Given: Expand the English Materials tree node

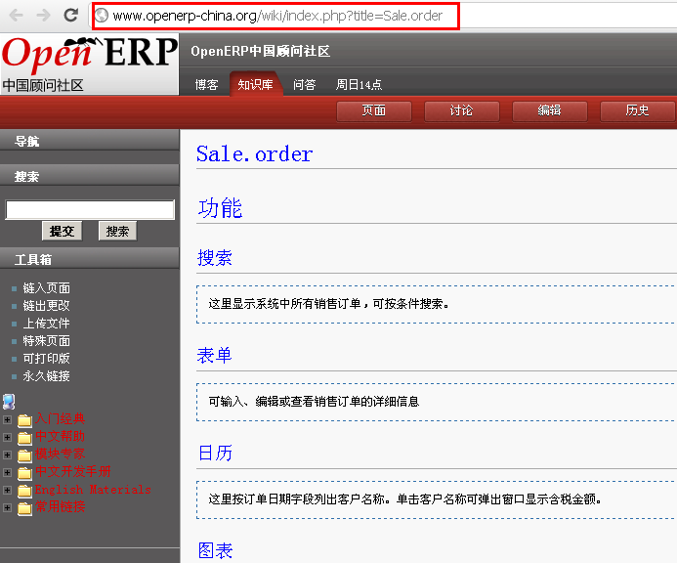Looking at the screenshot, I should click(x=8, y=491).
